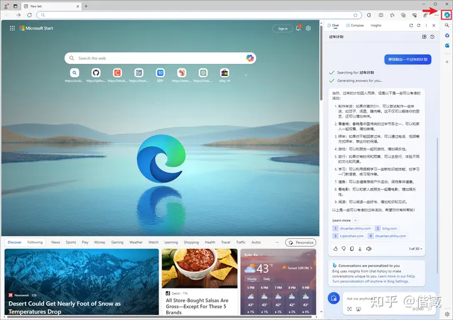453x320 pixels.
Task: Go forward using the forward arrow
Action: tap(18, 15)
